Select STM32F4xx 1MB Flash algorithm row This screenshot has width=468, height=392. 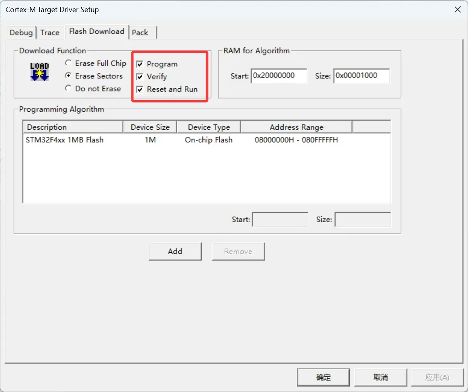[x=65, y=140]
